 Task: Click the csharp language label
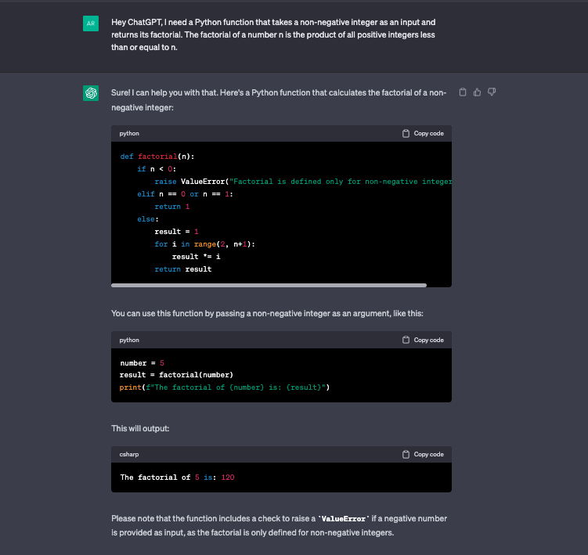[x=129, y=455]
